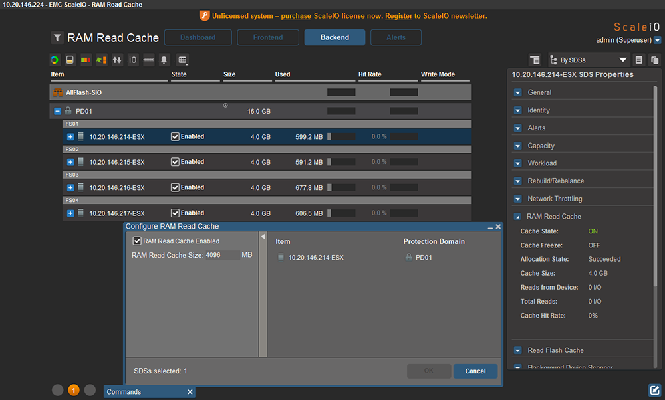Screen dimensions: 665x400
Task: Toggle Enabled checkbox for 10.20.146.215-ESX
Action: (x=175, y=162)
